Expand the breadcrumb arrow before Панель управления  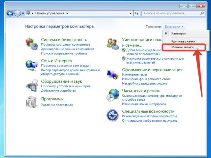[x=32, y=13]
